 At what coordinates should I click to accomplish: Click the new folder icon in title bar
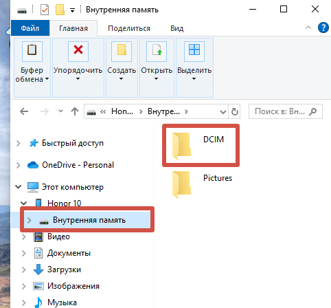(x=60, y=10)
